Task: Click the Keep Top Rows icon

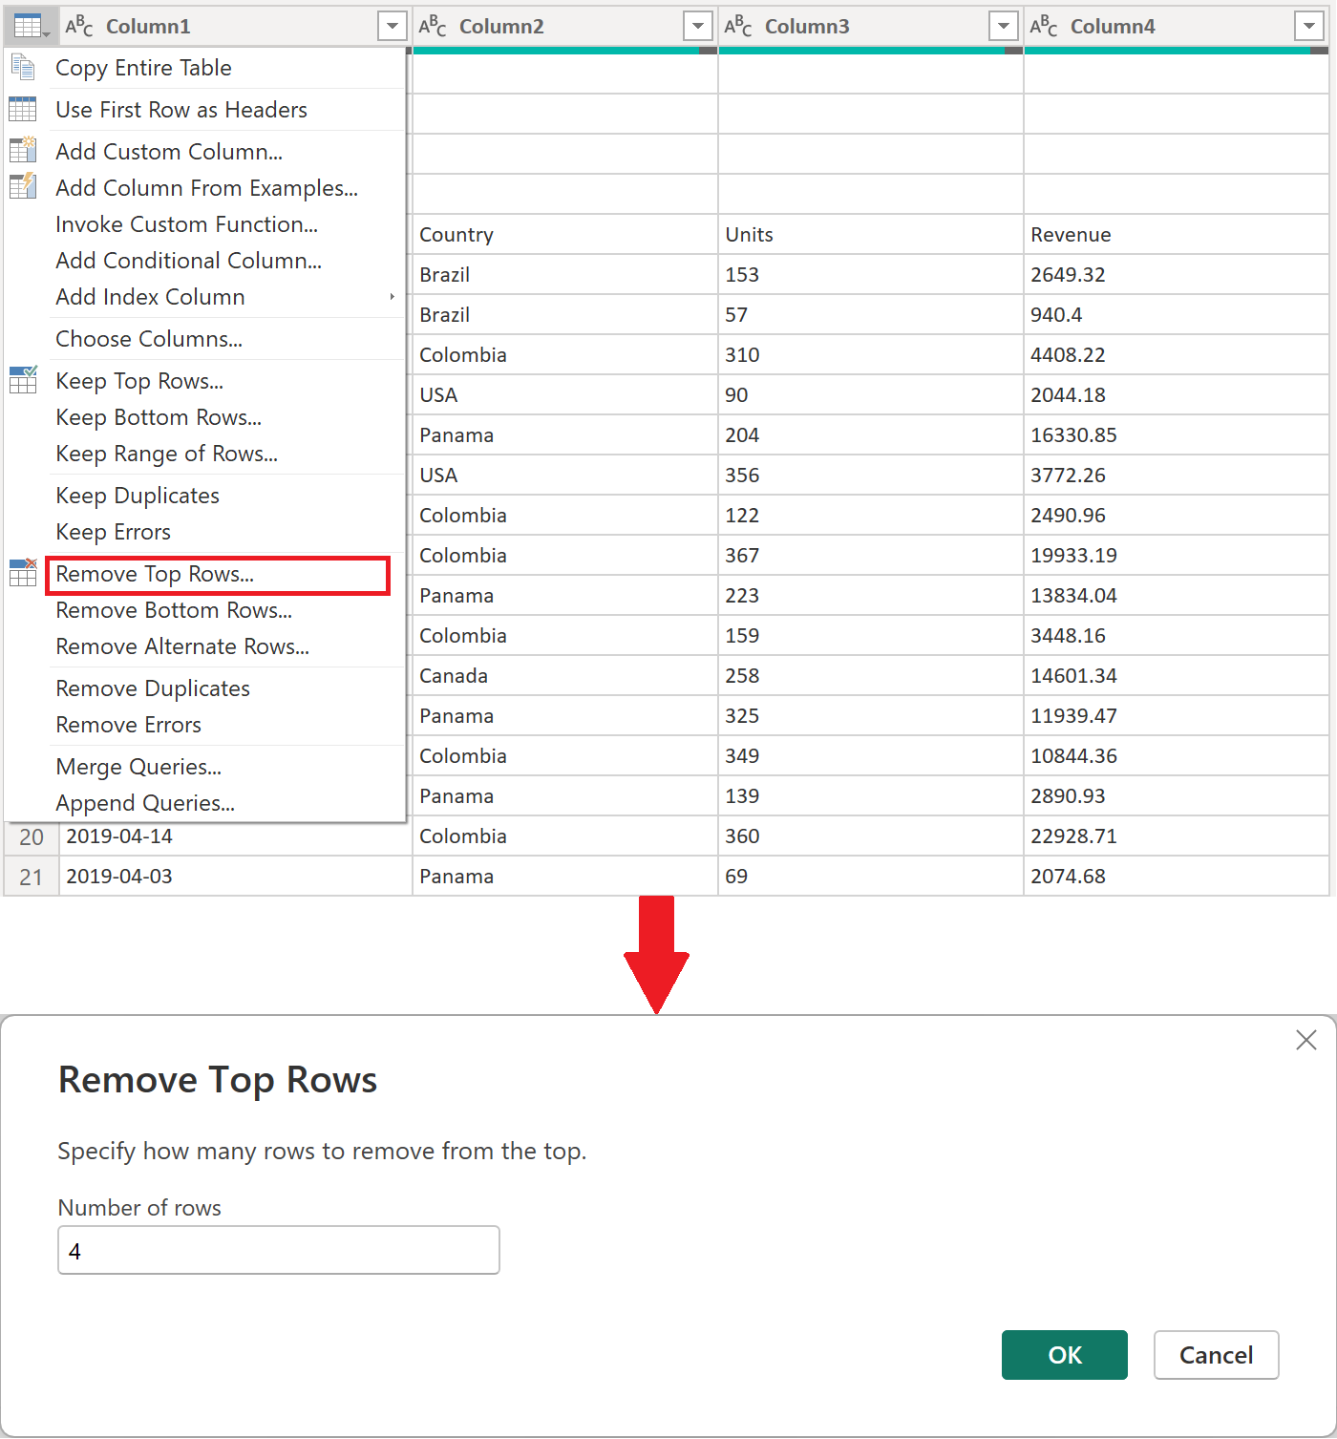Action: coord(23,380)
